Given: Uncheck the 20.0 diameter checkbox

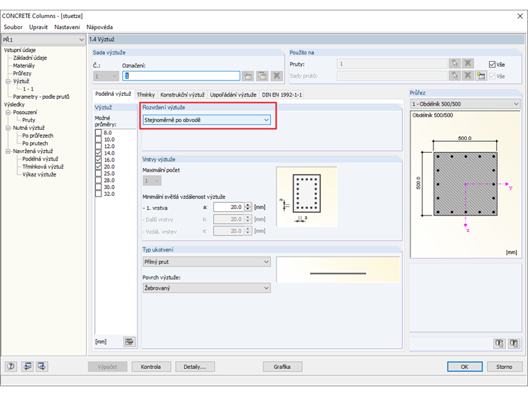Looking at the screenshot, I should point(99,167).
